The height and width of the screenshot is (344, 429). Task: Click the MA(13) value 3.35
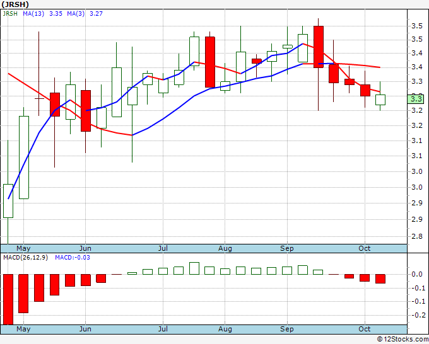56,14
